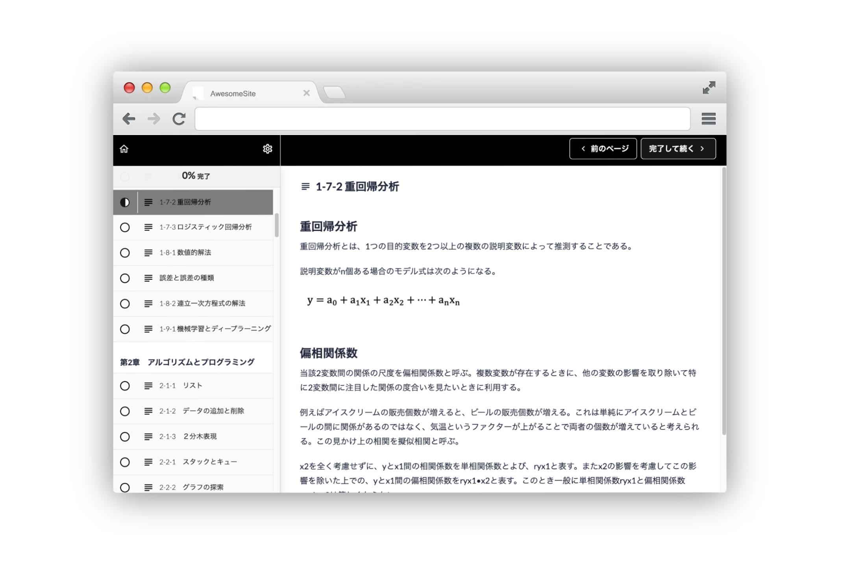Click the lines icon before the 1-7-2 page title
This screenshot has width=851, height=562.
click(305, 186)
